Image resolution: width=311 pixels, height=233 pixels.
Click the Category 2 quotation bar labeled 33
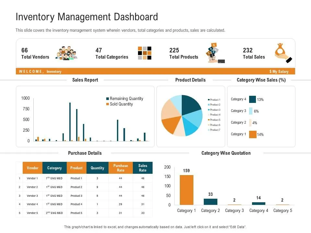coord(211,202)
